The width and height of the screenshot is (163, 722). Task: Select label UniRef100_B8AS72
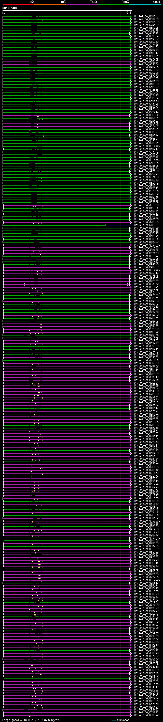pyautogui.click(x=146, y=284)
